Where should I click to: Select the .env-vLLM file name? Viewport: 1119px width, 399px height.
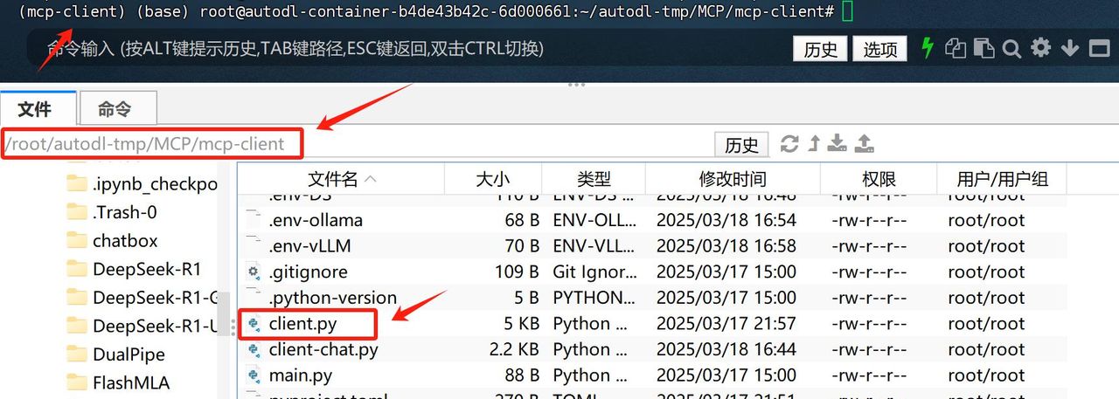click(x=309, y=245)
